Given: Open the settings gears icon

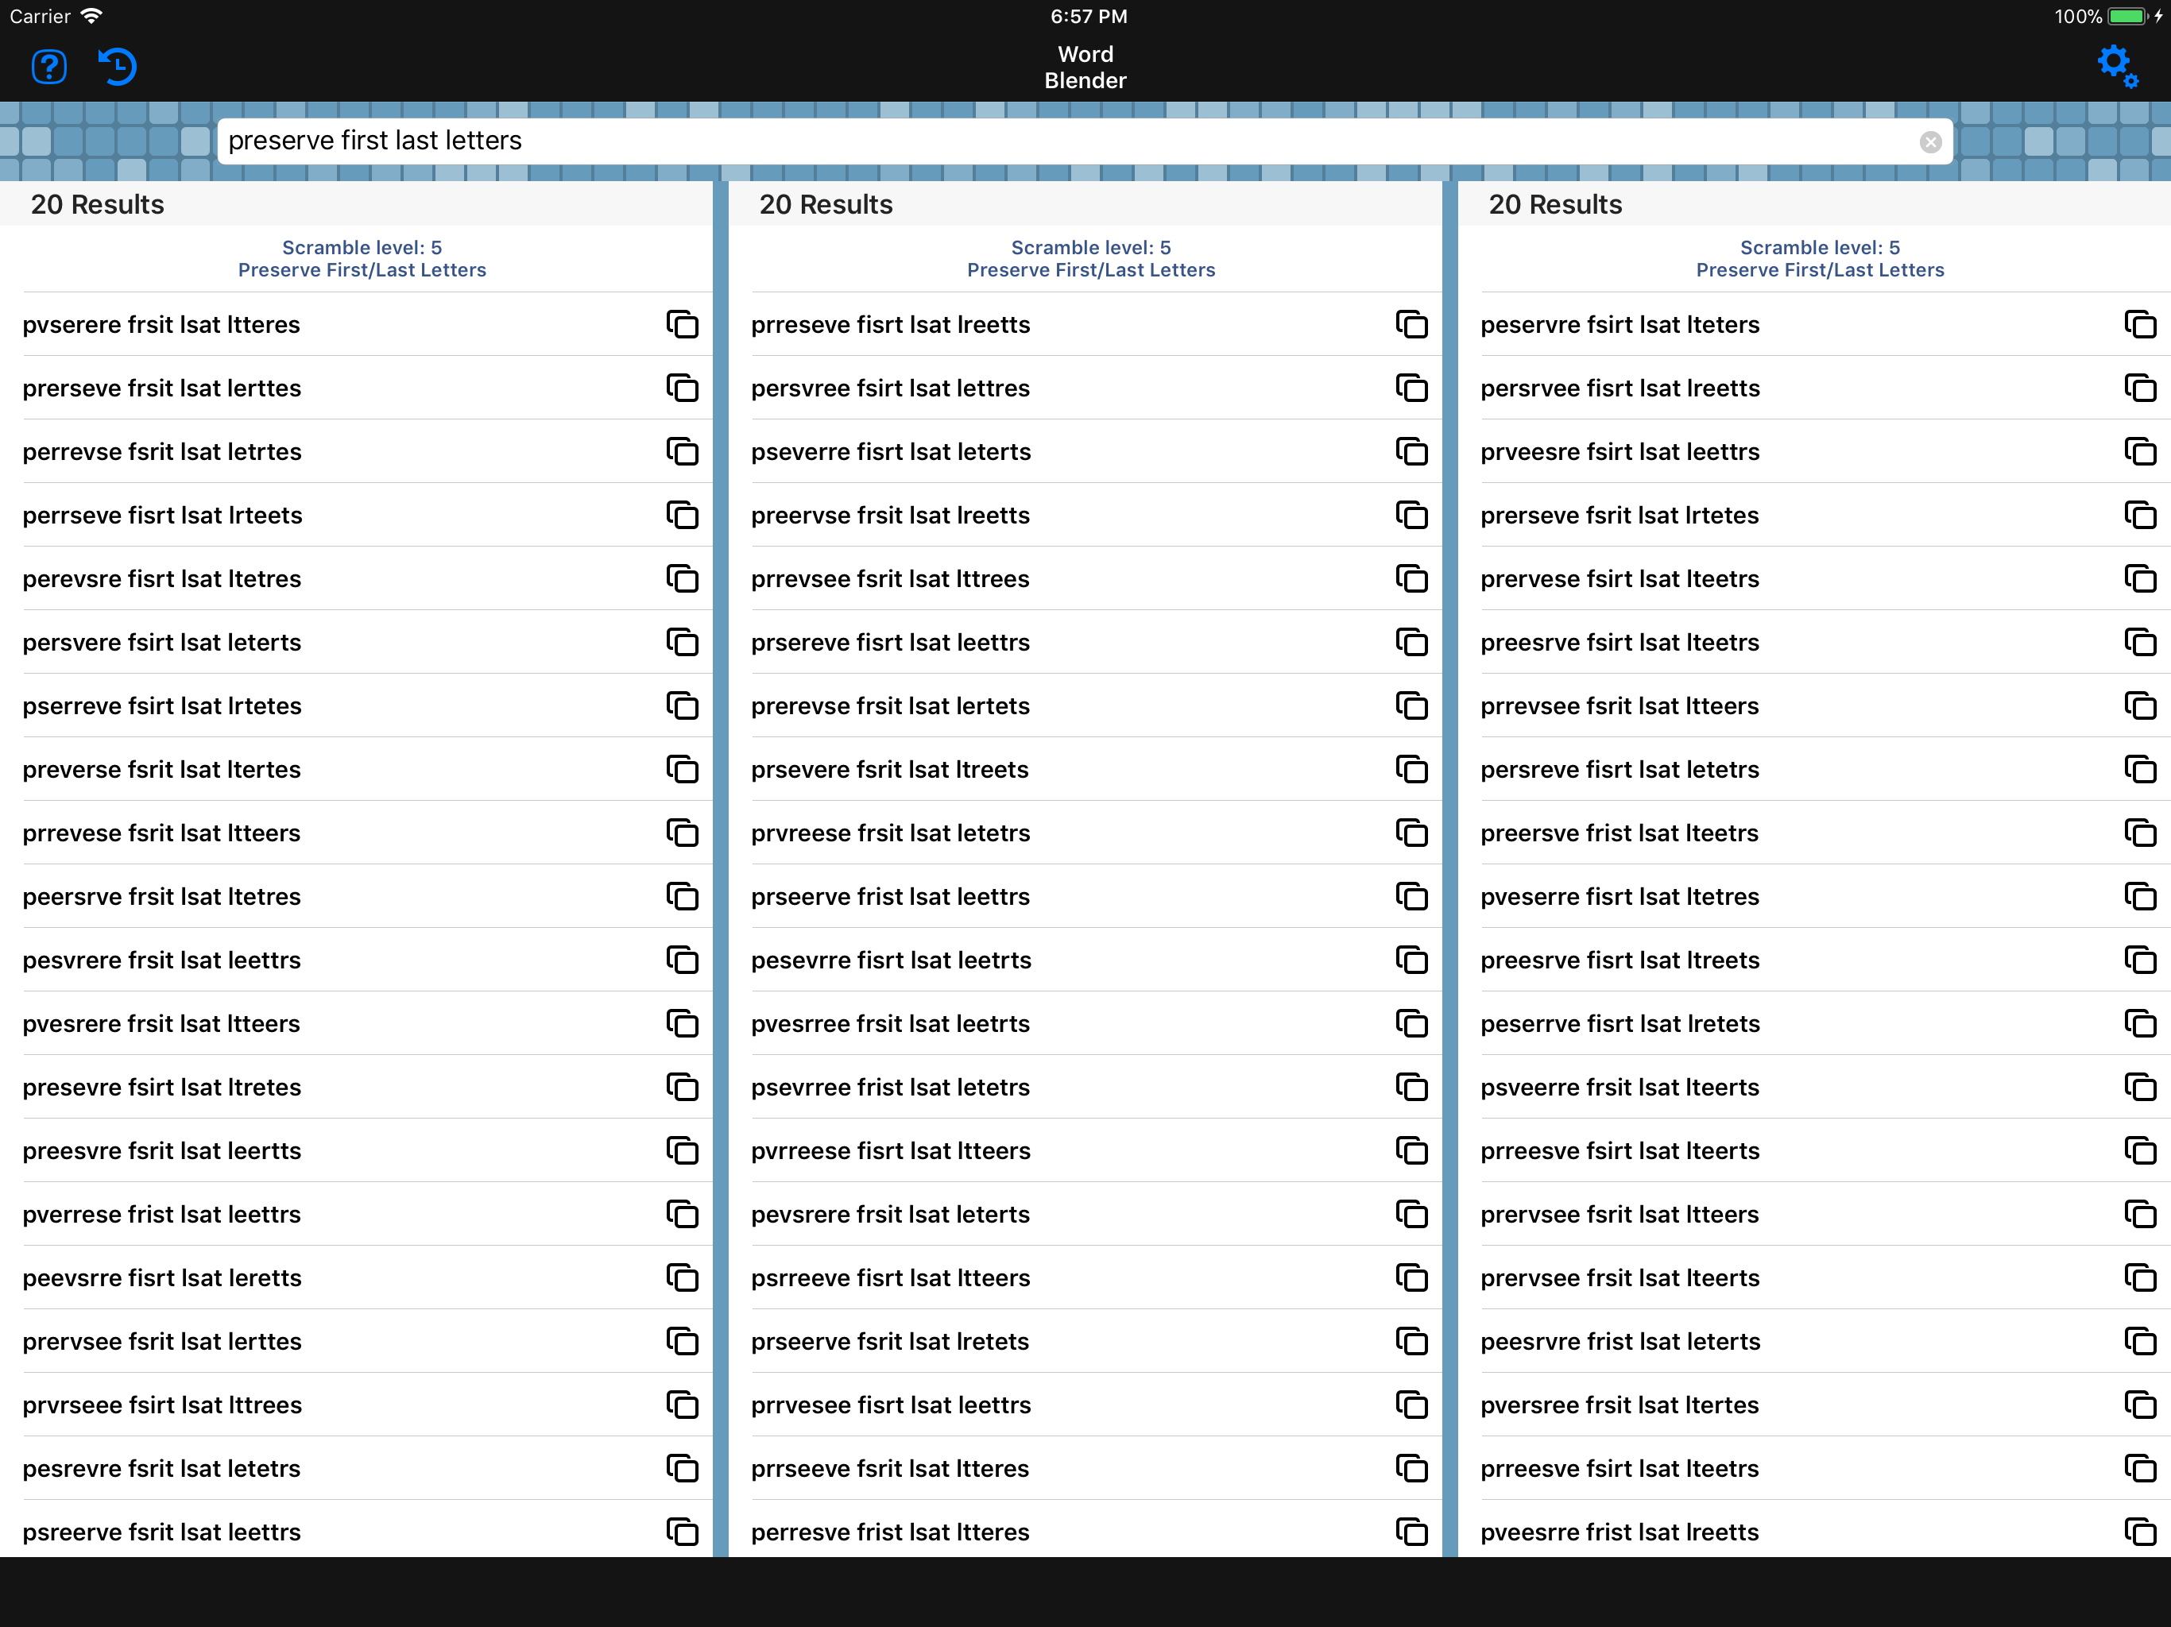Looking at the screenshot, I should [2116, 66].
